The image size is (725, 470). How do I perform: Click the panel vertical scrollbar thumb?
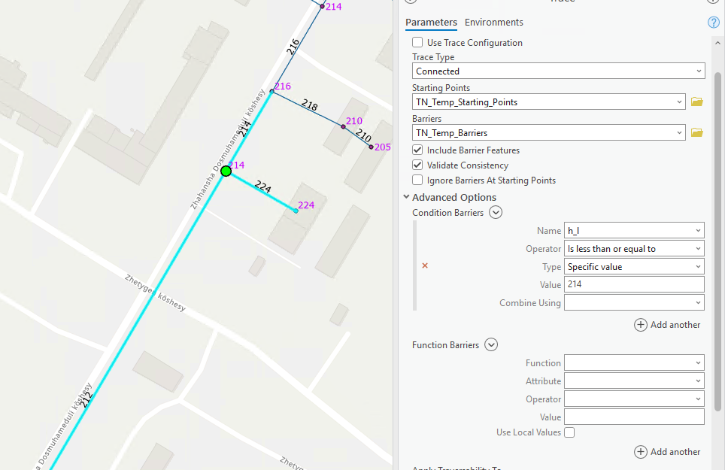717,241
